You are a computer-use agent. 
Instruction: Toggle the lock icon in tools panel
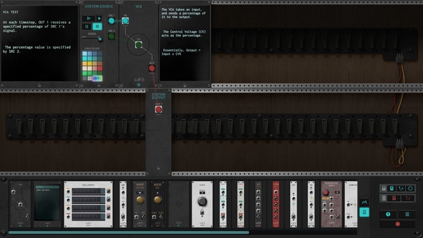click(383, 188)
